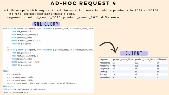Click the cte2.product_count_2021, line
Viewport: 169px width, 95px height.
(x=20, y=80)
